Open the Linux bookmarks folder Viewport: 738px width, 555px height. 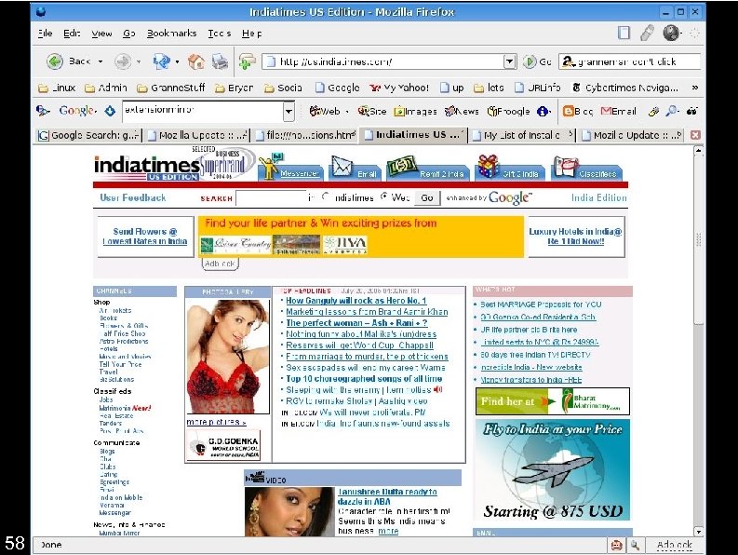point(57,88)
